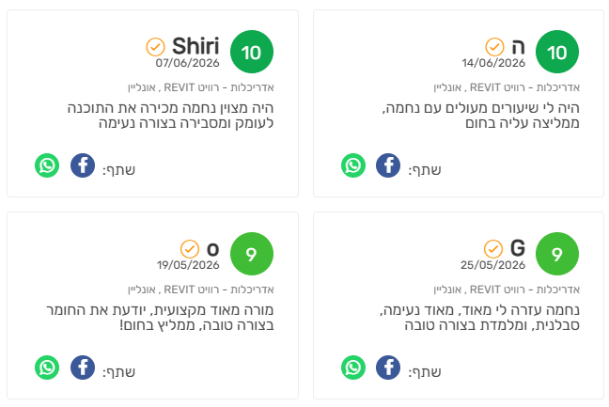
Task: Share the 19/05/2026 review on Facebook
Action: pyautogui.click(x=83, y=368)
